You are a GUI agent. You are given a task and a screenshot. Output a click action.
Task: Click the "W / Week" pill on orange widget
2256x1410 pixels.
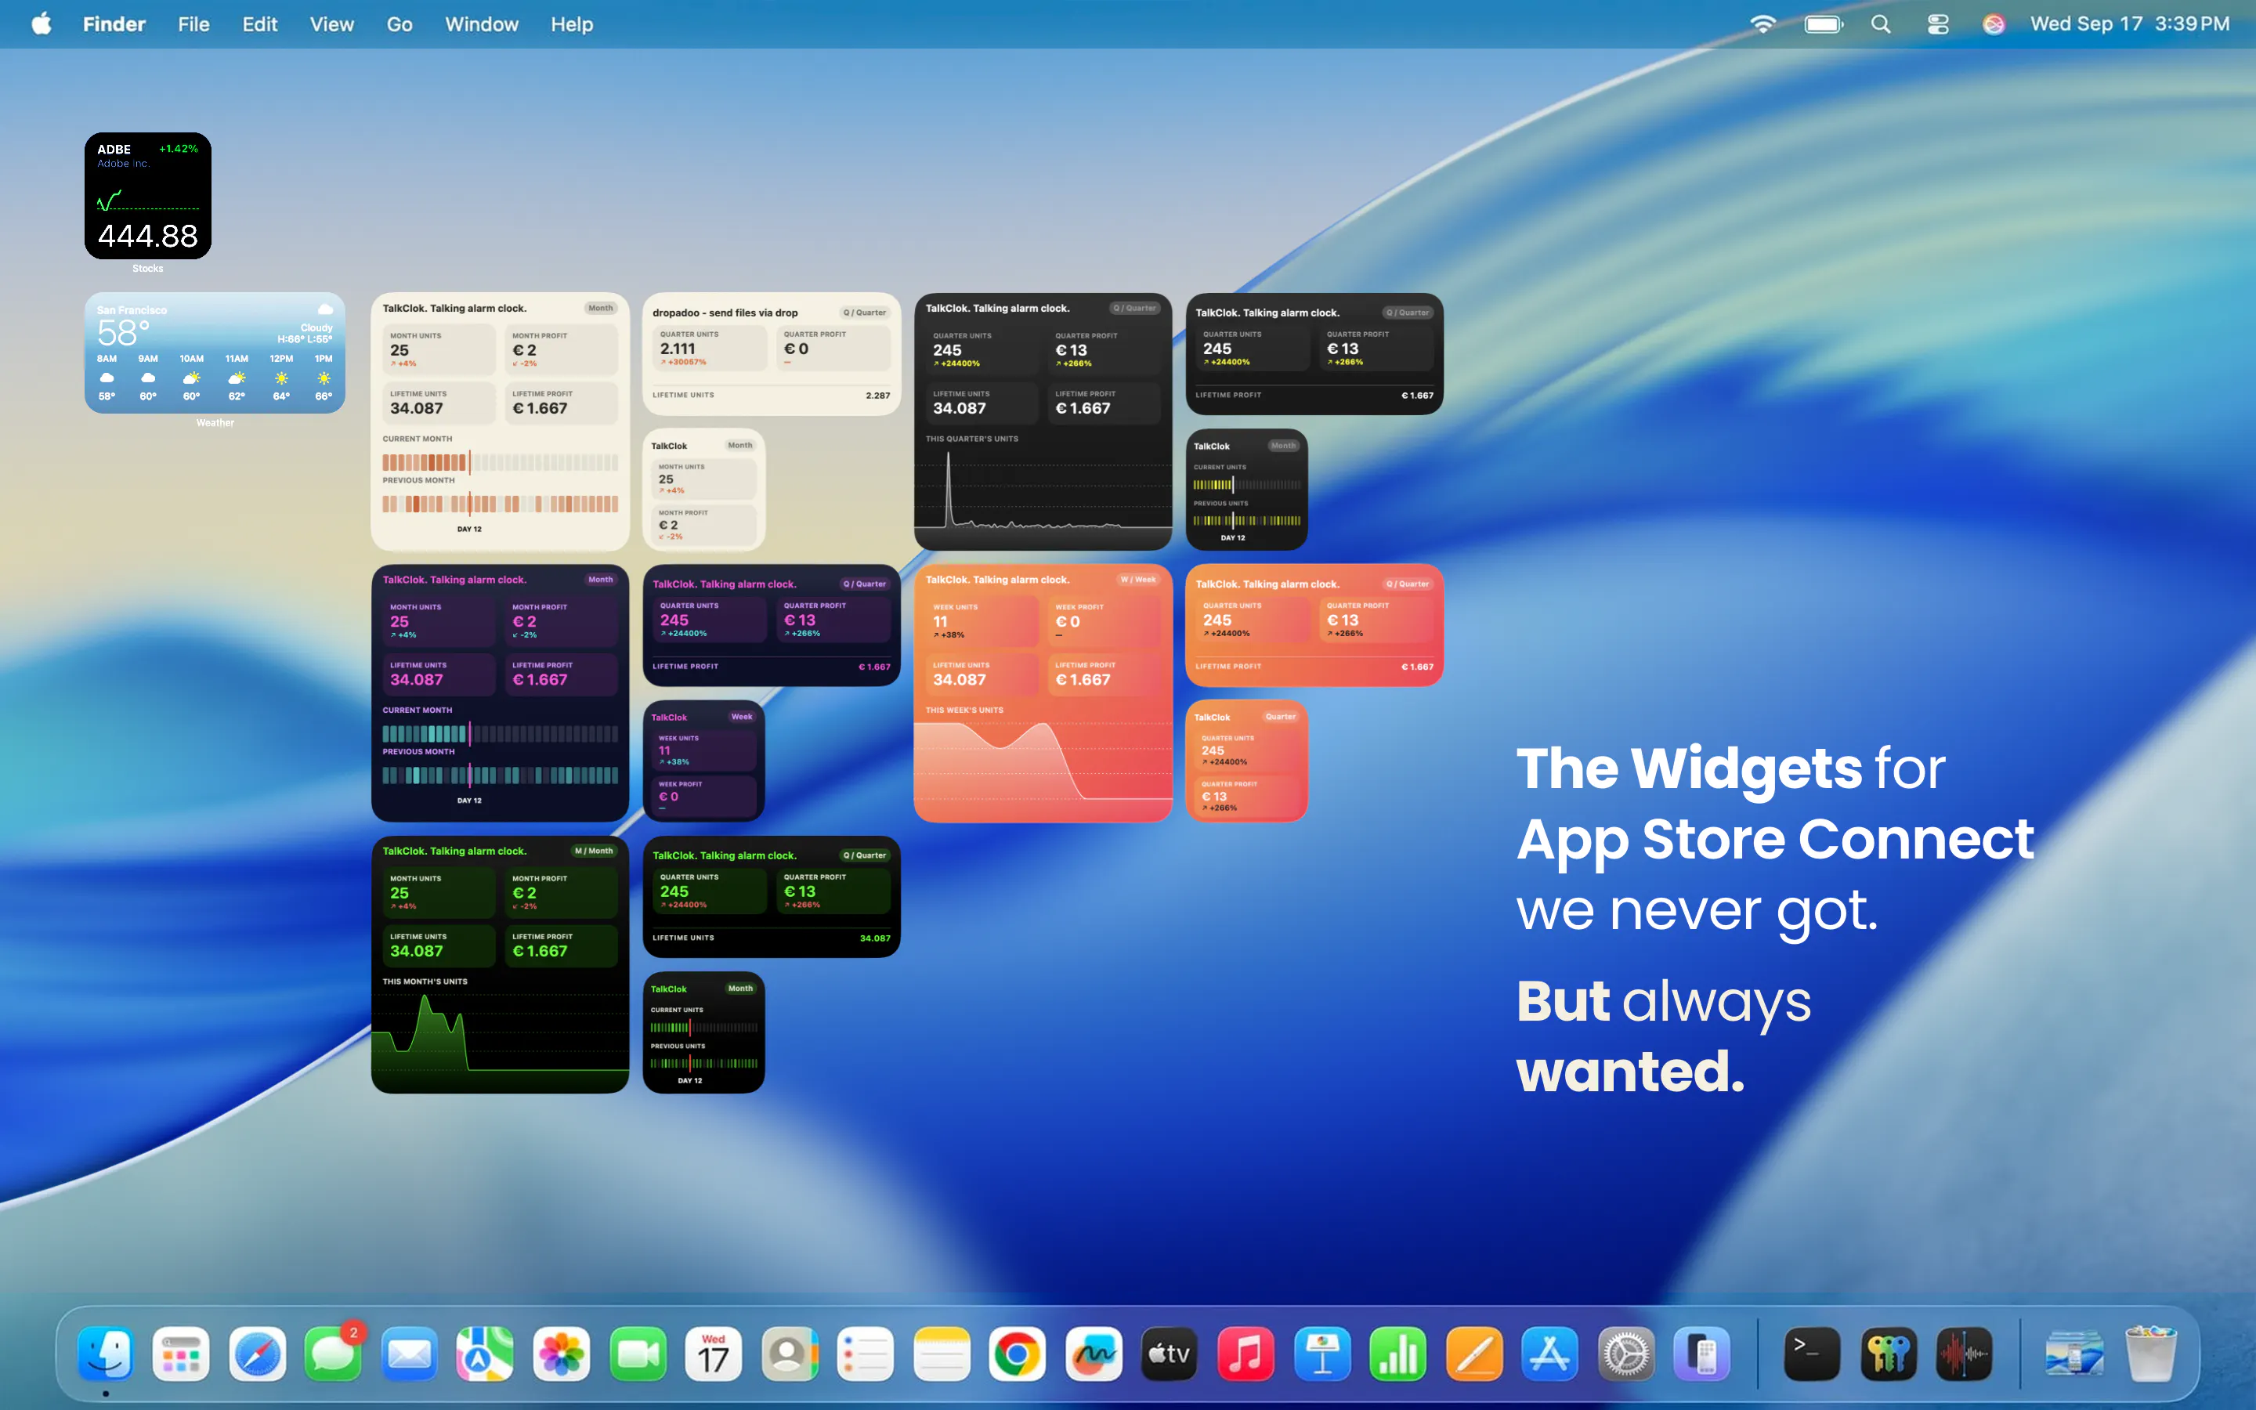(1138, 579)
